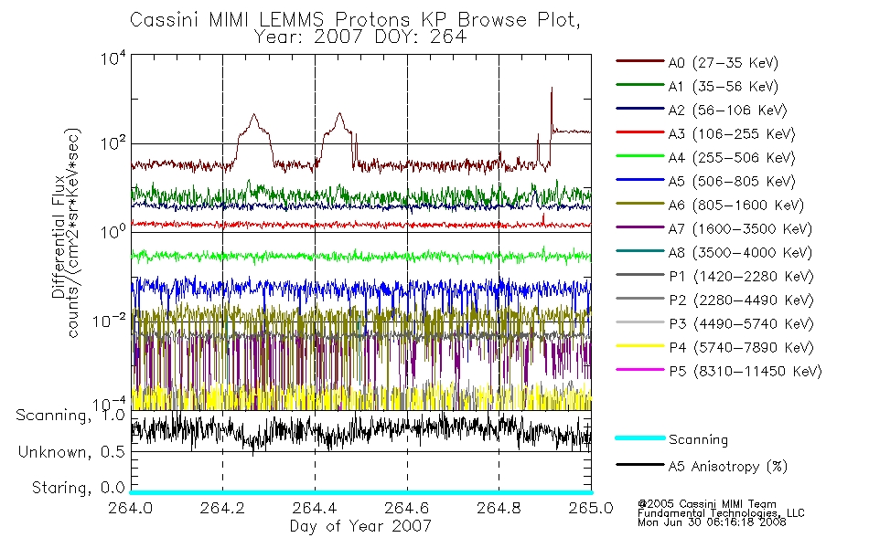Click the blue A5 legend line
Viewport: 869px width, 548px height.
point(639,180)
